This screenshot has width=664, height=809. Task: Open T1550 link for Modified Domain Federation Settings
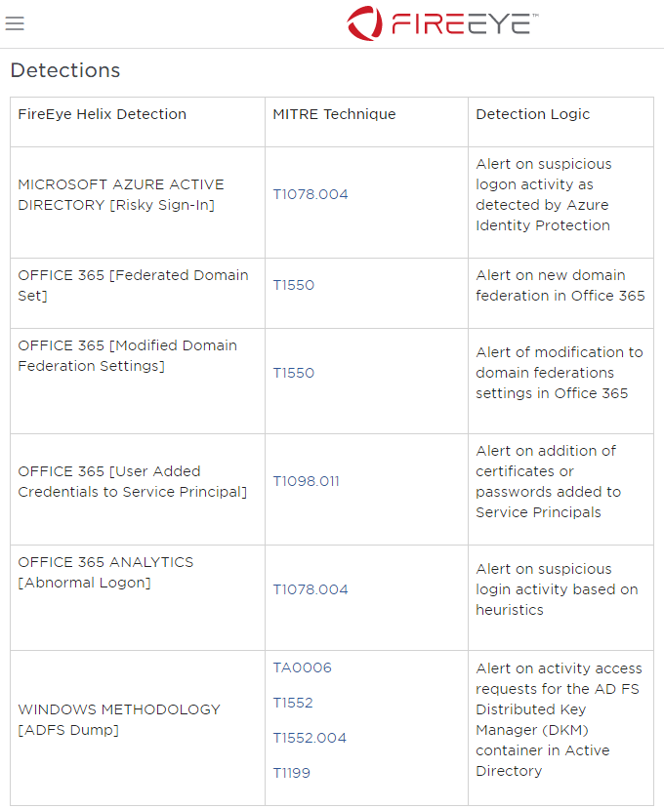[x=294, y=373]
